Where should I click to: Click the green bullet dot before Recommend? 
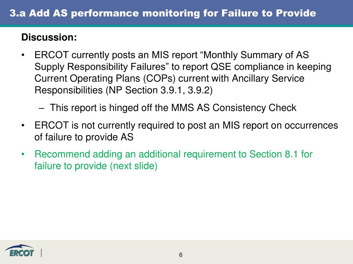(23, 154)
